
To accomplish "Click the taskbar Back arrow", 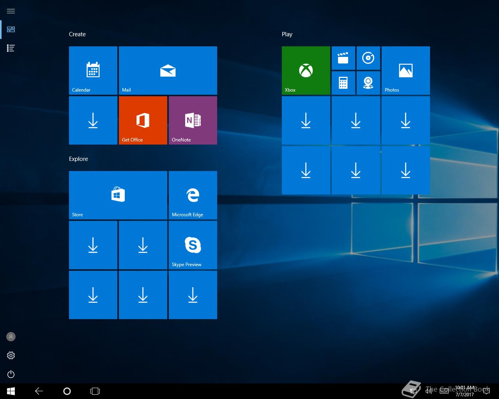I will click(x=39, y=391).
